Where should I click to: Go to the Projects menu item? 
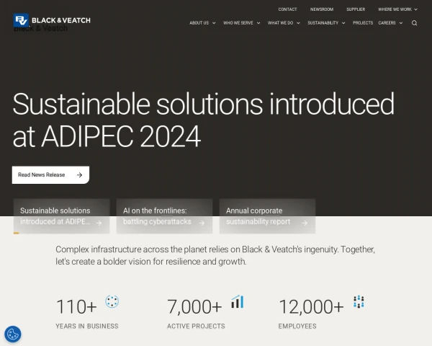pos(363,23)
